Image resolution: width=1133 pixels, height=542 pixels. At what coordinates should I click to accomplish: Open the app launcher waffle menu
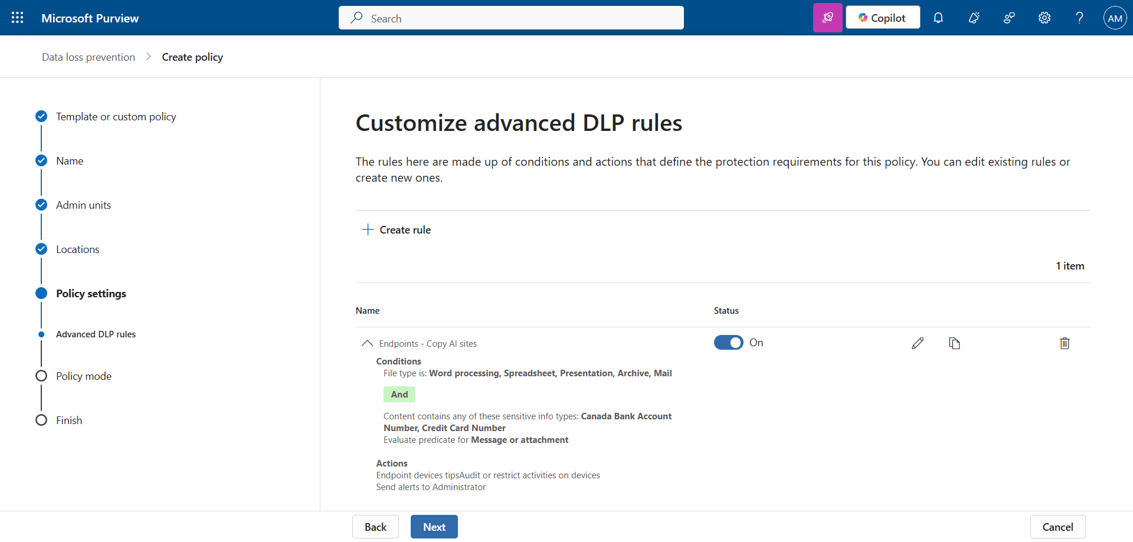coord(18,18)
